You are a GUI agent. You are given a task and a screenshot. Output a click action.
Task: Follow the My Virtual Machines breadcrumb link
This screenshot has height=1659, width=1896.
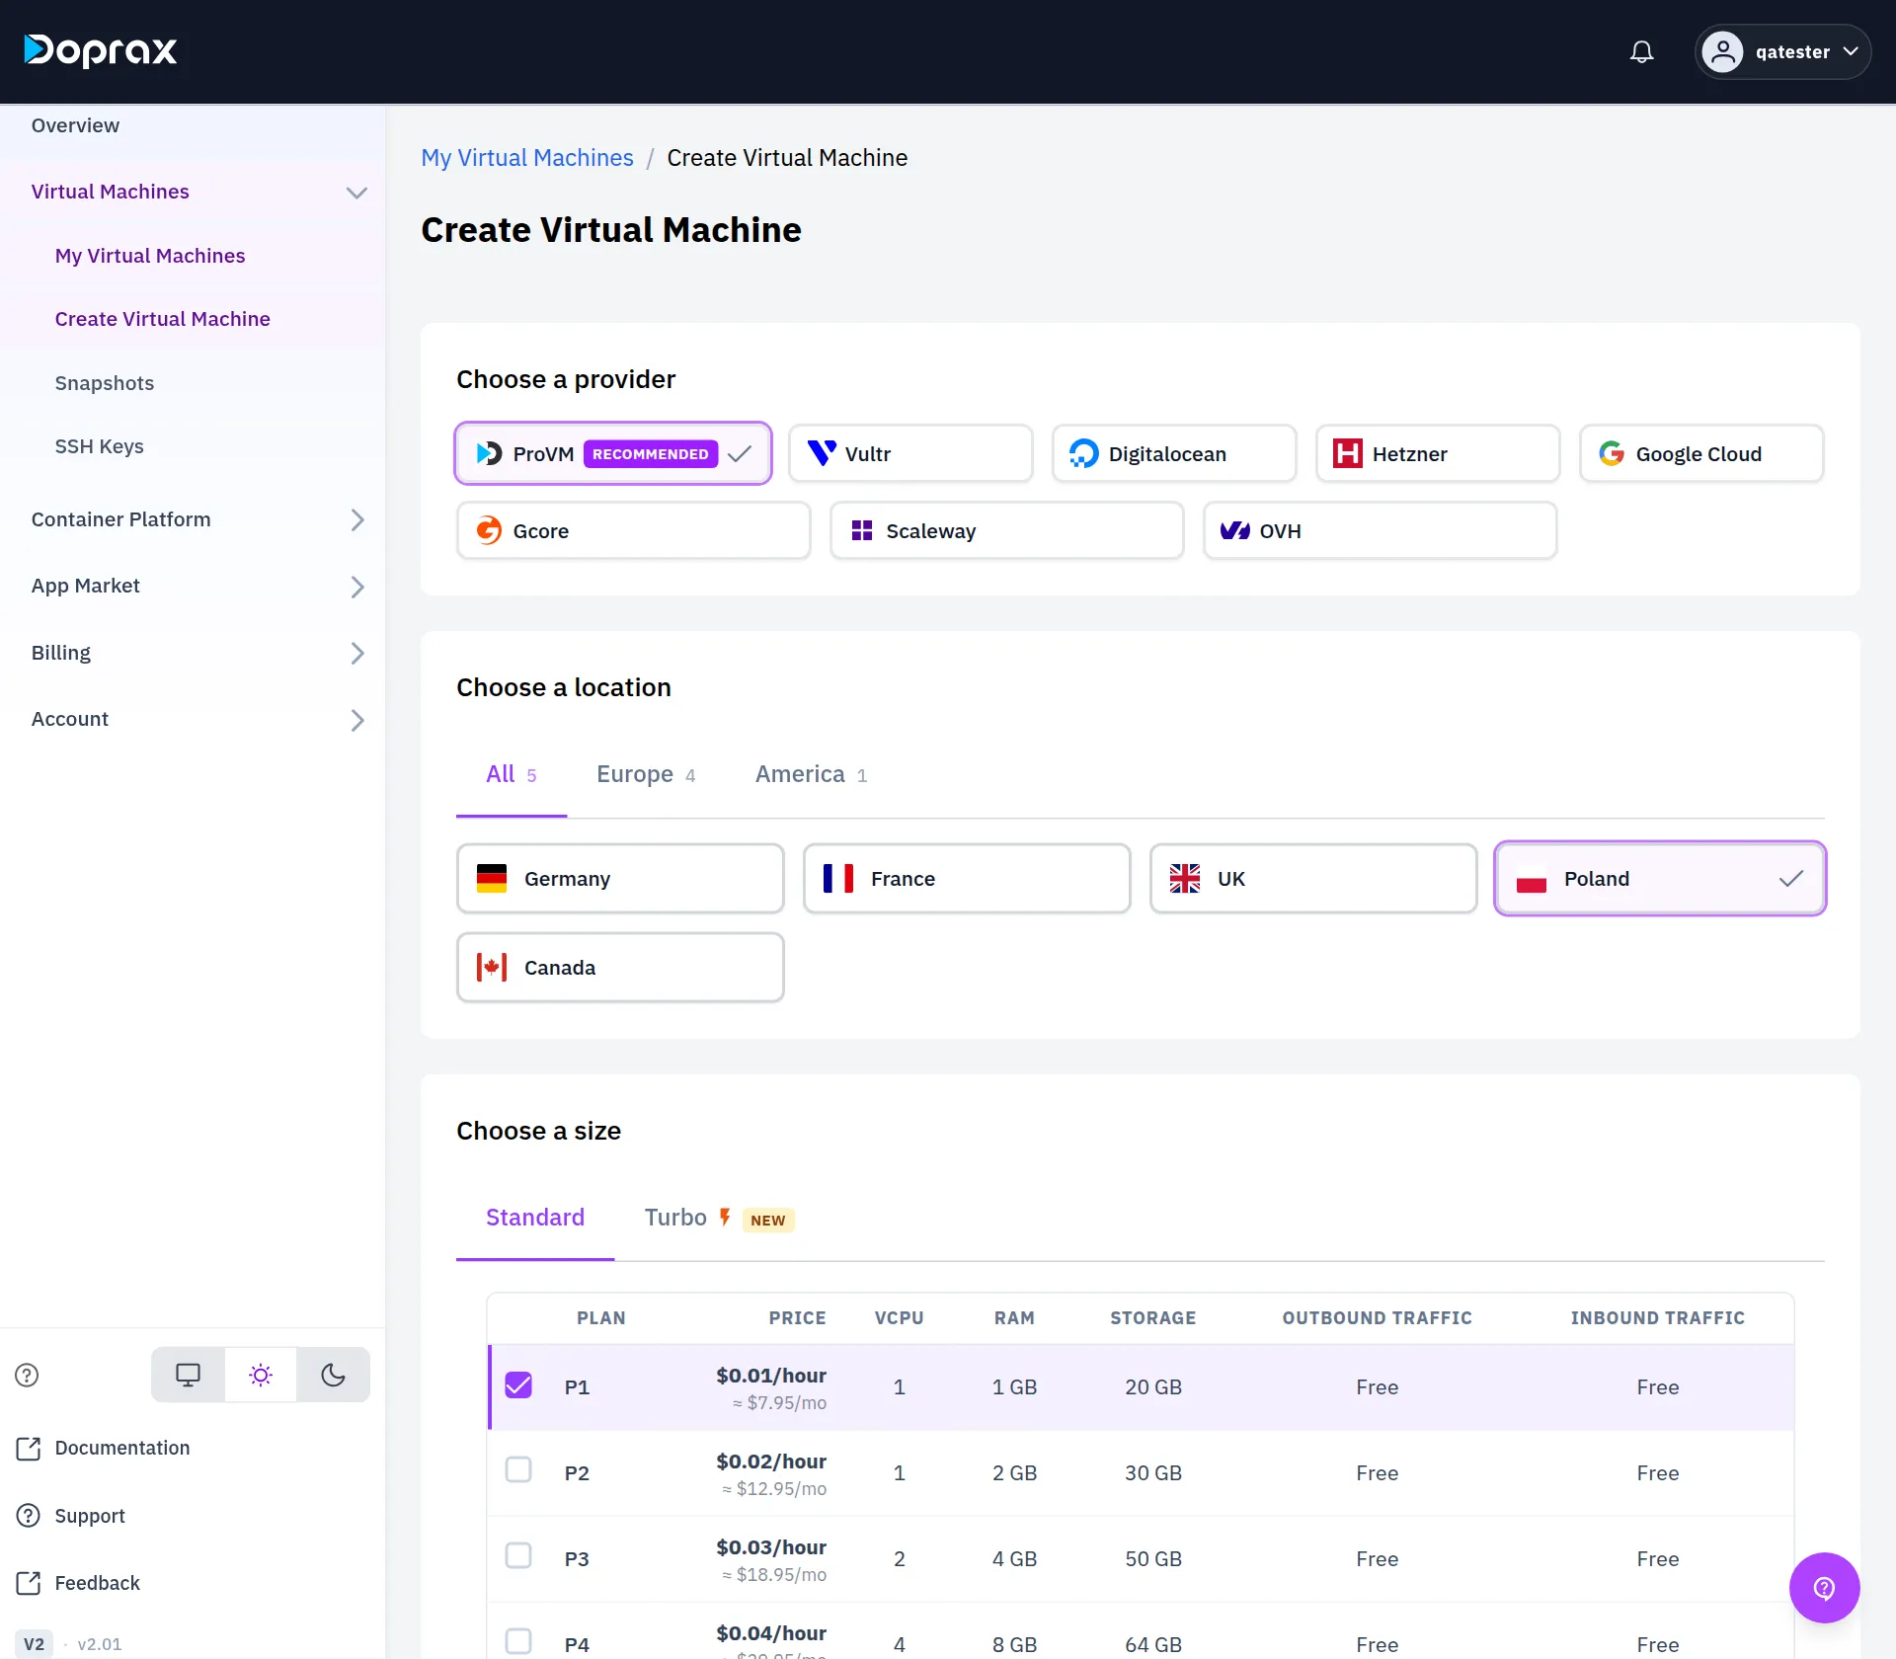pyautogui.click(x=527, y=158)
